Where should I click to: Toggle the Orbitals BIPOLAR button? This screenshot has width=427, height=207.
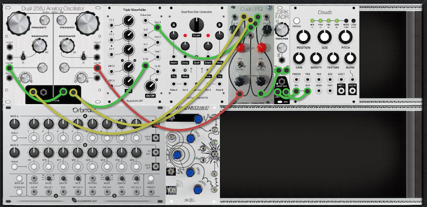point(19,178)
